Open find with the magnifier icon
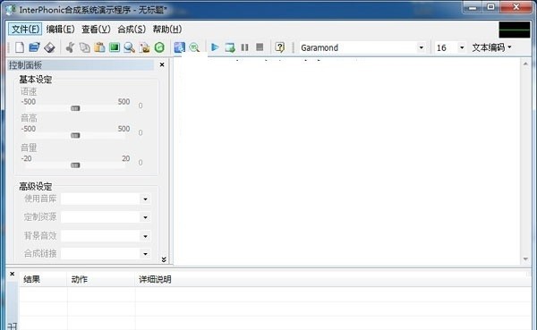 click(129, 47)
